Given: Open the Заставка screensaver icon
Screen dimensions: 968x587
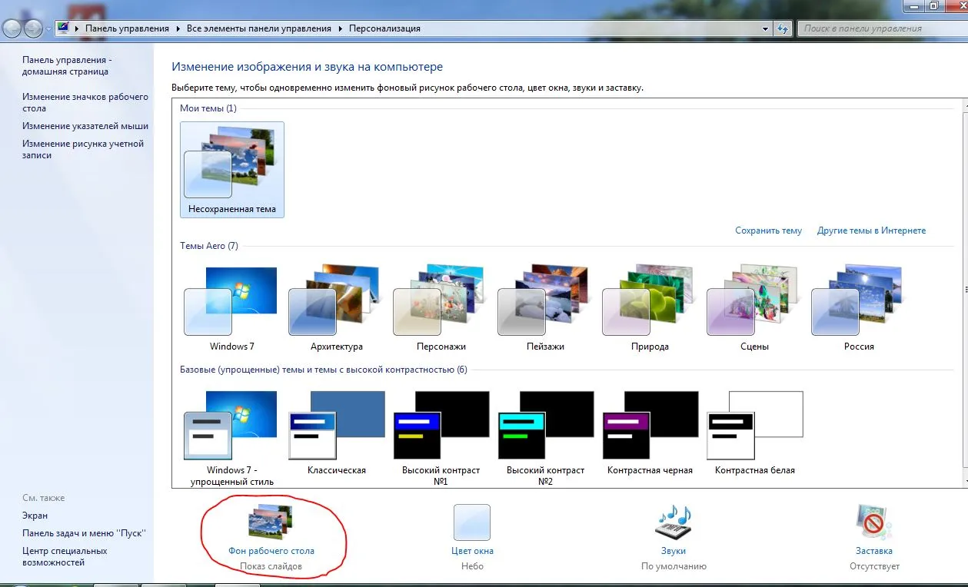Looking at the screenshot, I should (x=874, y=522).
